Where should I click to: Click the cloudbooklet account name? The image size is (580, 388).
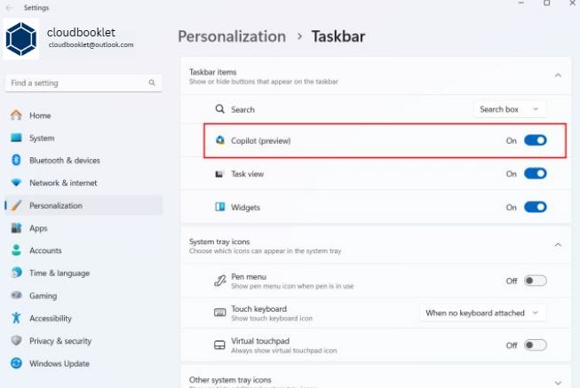coord(81,32)
